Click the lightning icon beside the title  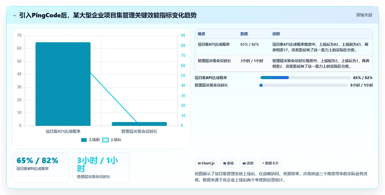pos(15,15)
